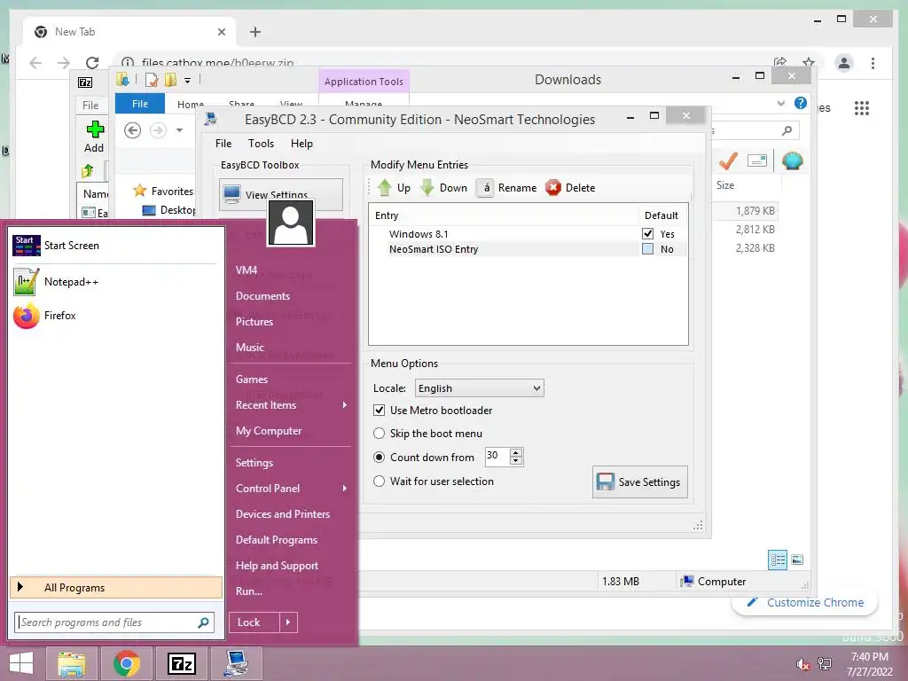Toggle Use Metro bootloader checkbox
Image resolution: width=908 pixels, height=681 pixels.
click(380, 410)
